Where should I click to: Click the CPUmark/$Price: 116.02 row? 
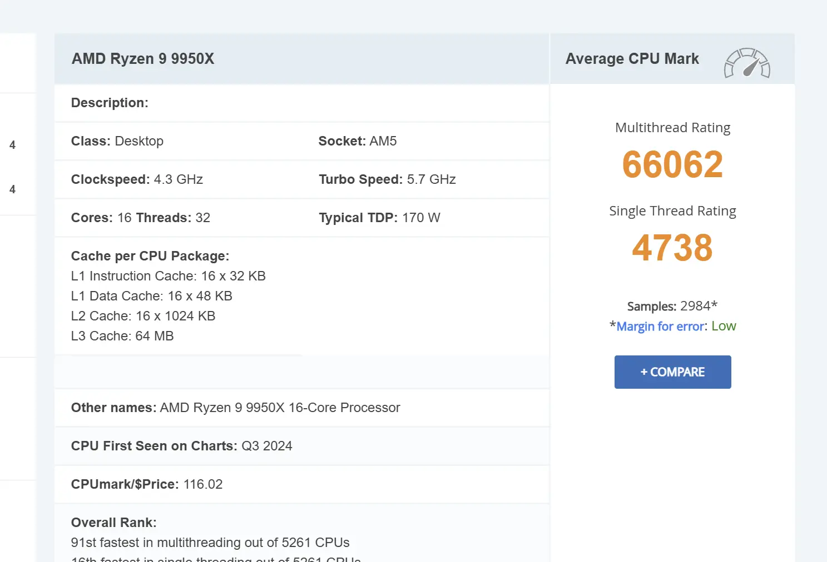(302, 484)
